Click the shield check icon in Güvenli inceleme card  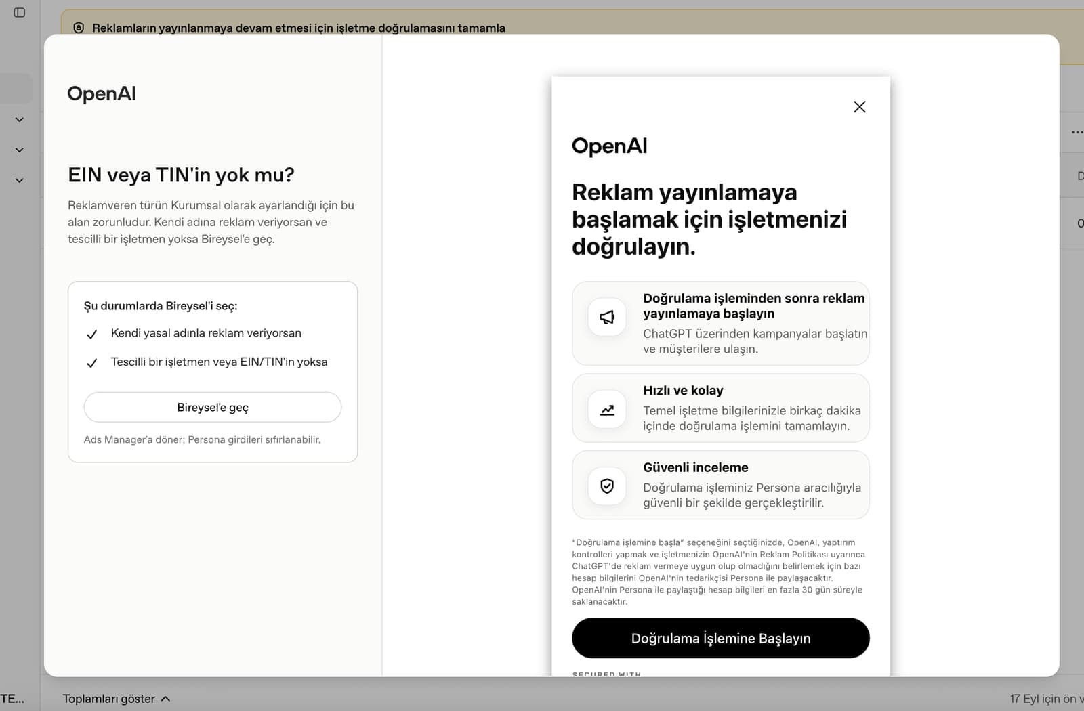tap(607, 486)
